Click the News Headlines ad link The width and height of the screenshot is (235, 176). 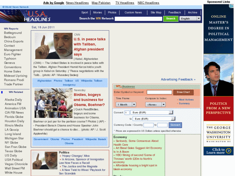(77, 3)
